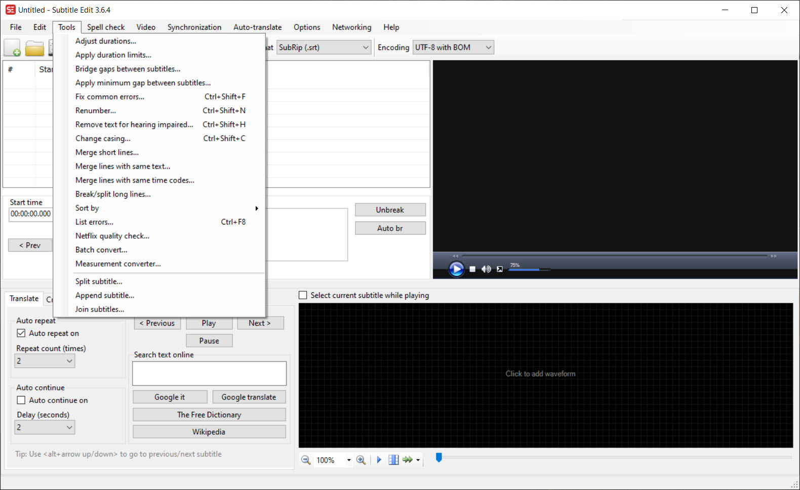Click the green double-arrow waveform icon

[407, 460]
